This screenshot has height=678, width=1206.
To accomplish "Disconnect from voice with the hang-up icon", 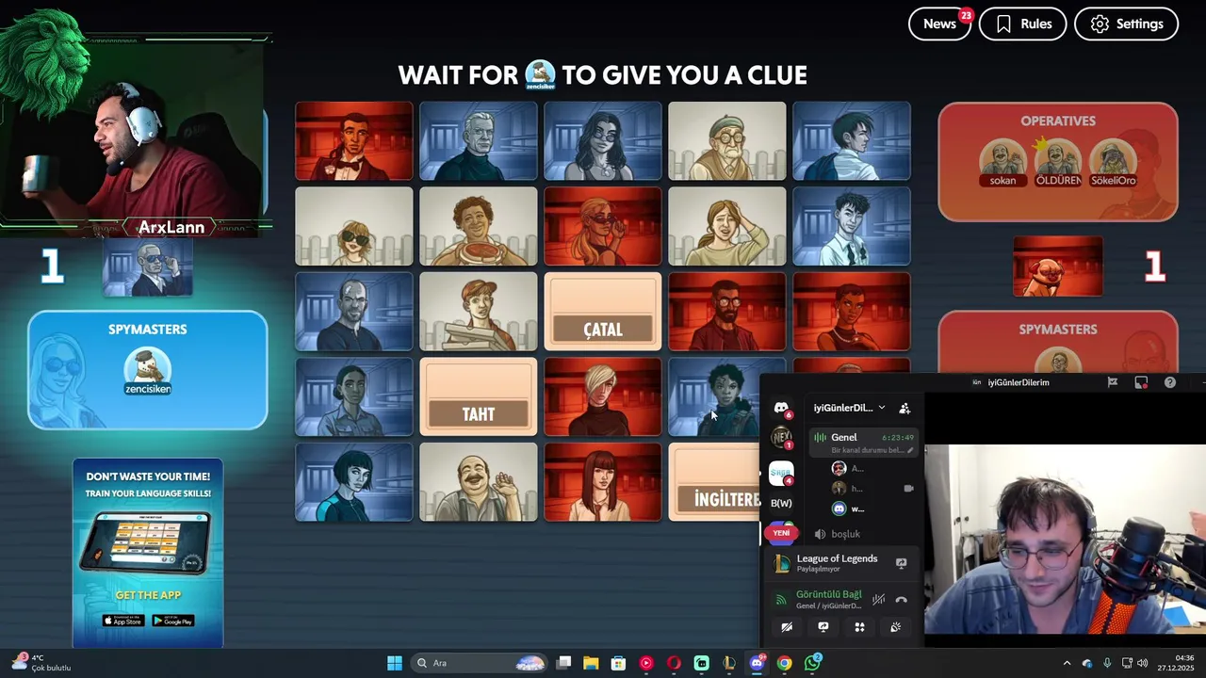I will (901, 600).
